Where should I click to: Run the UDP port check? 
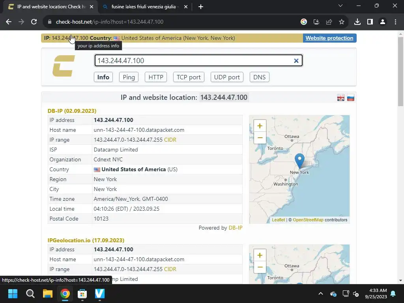coord(227,77)
